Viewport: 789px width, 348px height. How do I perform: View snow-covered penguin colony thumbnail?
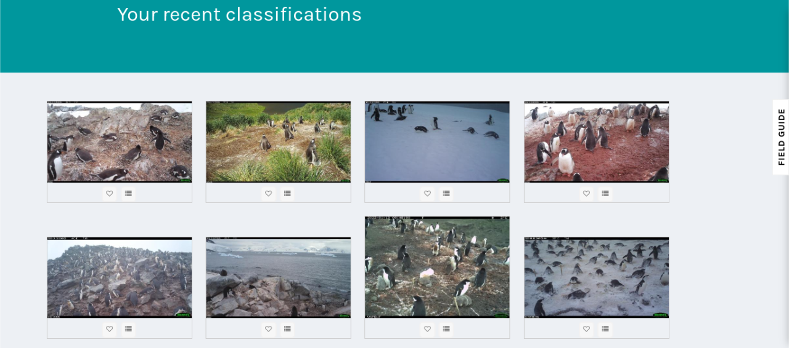[x=596, y=278]
